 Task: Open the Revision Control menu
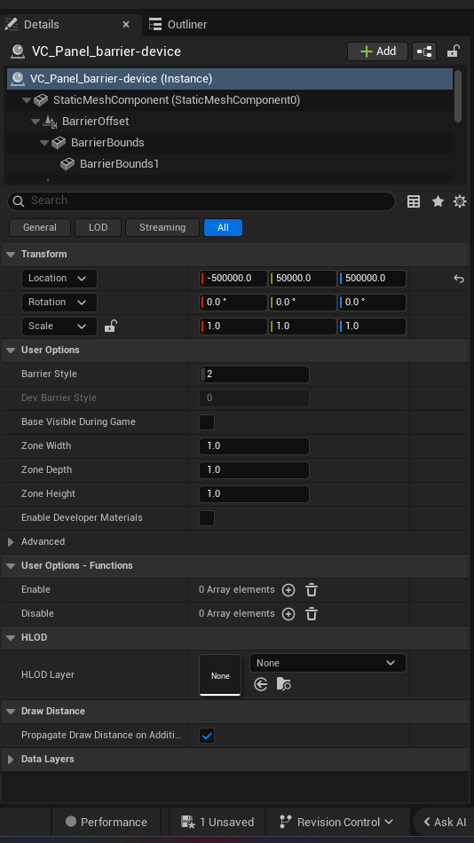[x=337, y=822]
